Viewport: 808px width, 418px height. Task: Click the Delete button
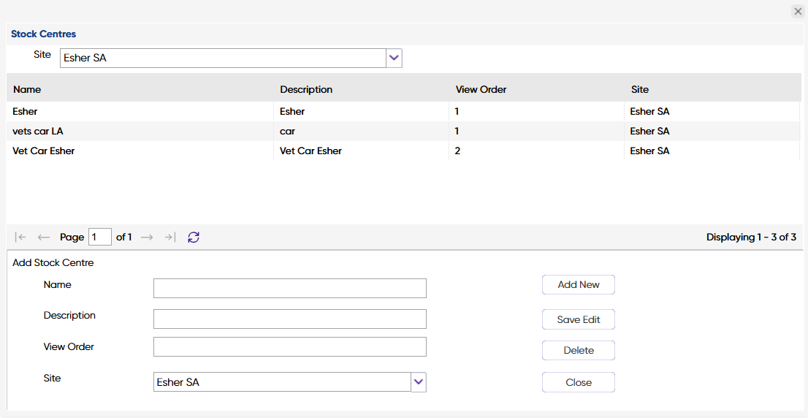578,351
